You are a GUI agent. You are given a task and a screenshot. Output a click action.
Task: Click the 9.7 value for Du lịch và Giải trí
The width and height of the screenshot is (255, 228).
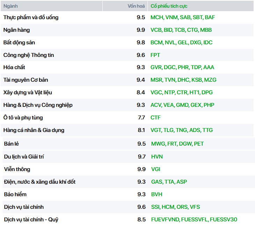point(142,157)
